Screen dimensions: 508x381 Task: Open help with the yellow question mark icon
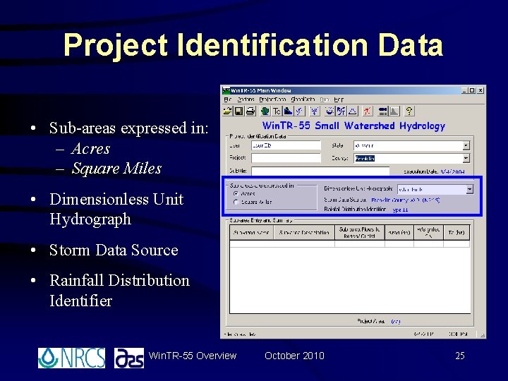409,111
